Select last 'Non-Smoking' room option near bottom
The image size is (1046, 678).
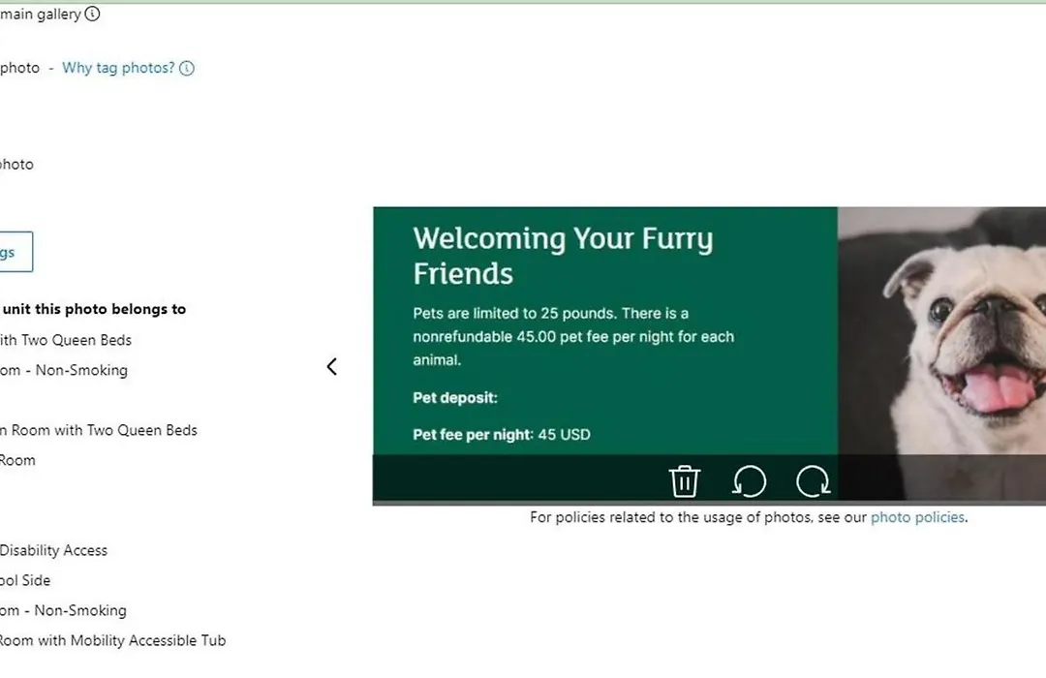pyautogui.click(x=63, y=610)
